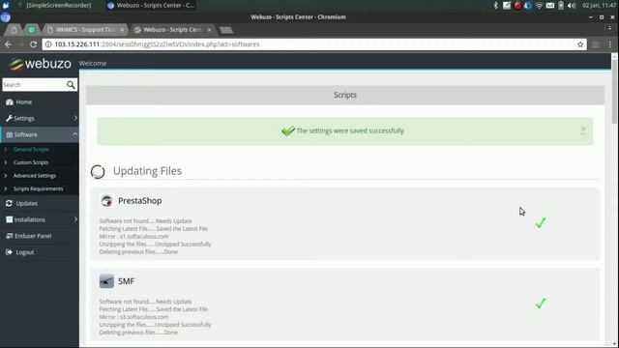Open the volume tray icon
This screenshot has height=348, width=619.
[572, 6]
